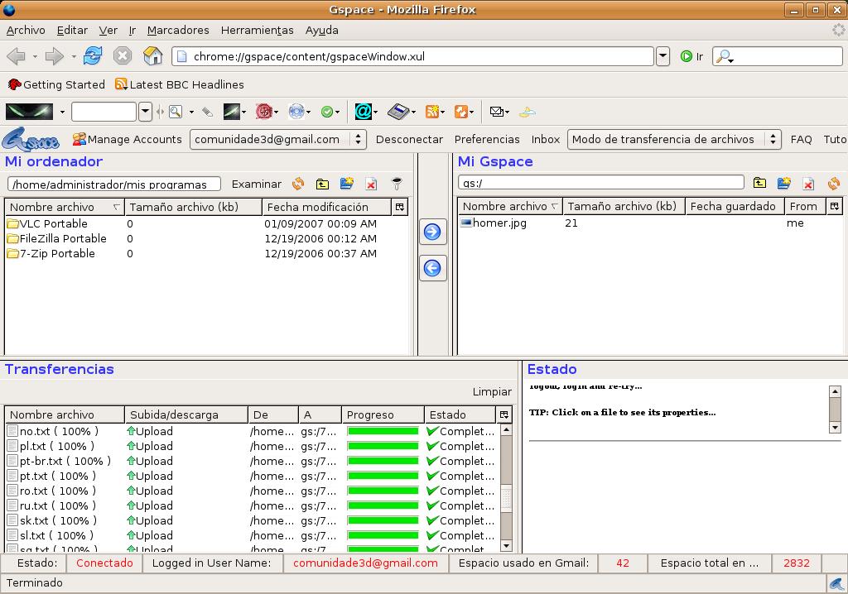Click the orange arrows toolbar icon

460,112
